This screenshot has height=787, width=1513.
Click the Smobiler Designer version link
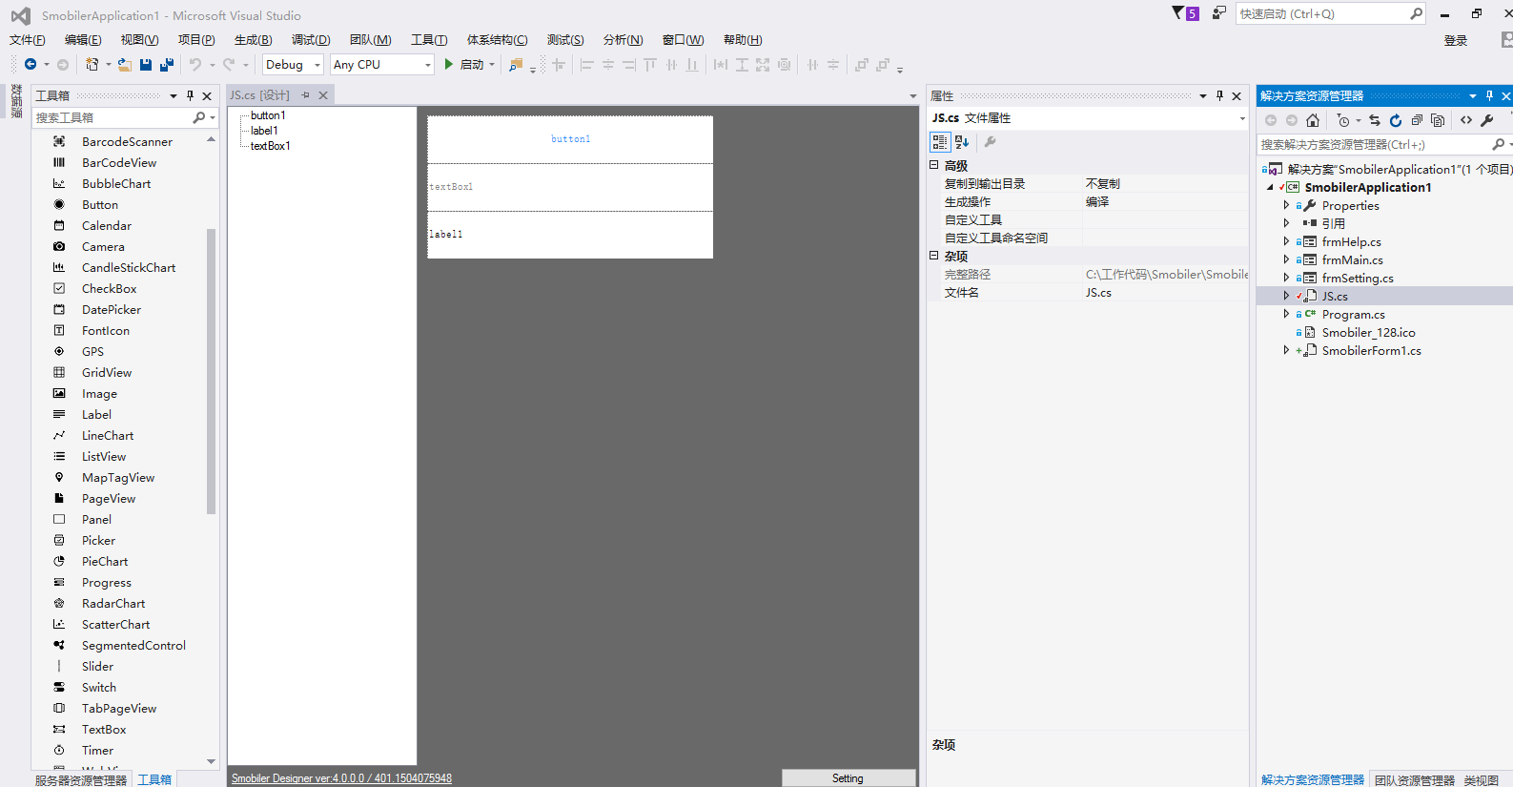(x=341, y=778)
